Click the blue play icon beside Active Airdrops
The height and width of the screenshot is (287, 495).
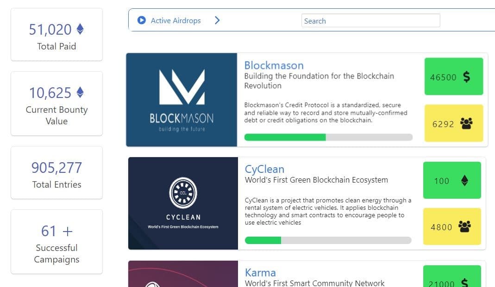141,20
